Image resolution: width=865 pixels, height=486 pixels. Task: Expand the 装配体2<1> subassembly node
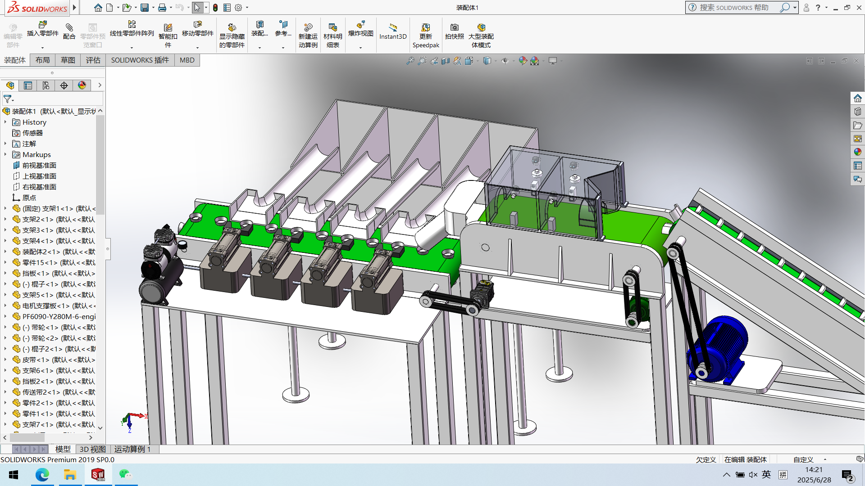(x=5, y=252)
